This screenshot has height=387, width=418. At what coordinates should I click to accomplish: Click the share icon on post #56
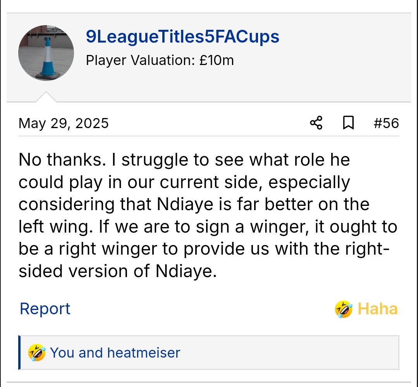point(316,123)
